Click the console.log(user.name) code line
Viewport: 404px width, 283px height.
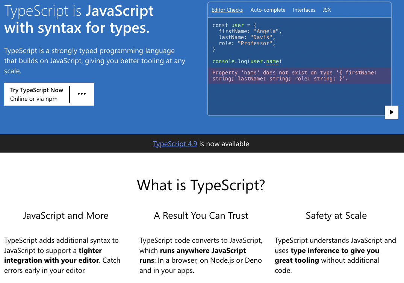click(x=247, y=61)
